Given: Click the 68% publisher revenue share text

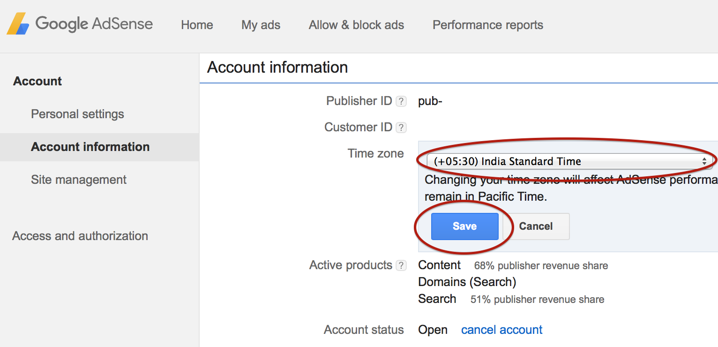Looking at the screenshot, I should [541, 266].
